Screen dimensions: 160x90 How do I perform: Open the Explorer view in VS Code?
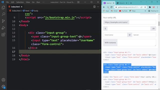[x=3, y=7]
